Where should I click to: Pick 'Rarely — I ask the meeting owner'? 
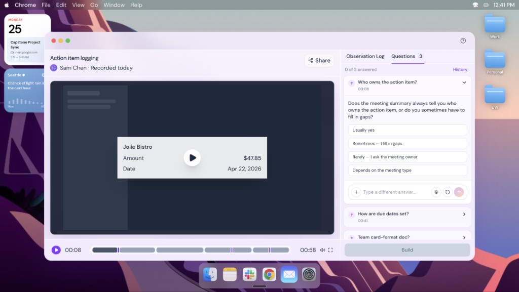pos(407,157)
